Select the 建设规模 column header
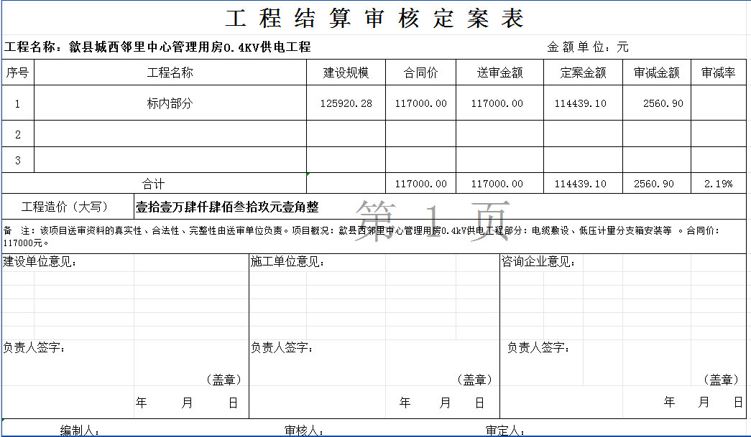 coord(346,72)
